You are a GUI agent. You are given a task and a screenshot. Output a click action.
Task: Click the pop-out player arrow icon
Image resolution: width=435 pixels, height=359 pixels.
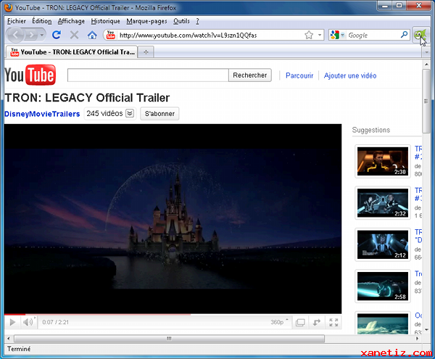[317, 323]
